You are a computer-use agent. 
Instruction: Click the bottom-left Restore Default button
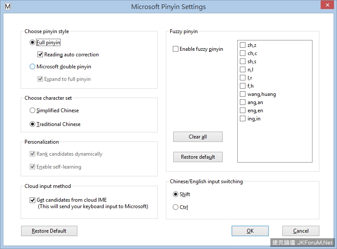point(49,231)
